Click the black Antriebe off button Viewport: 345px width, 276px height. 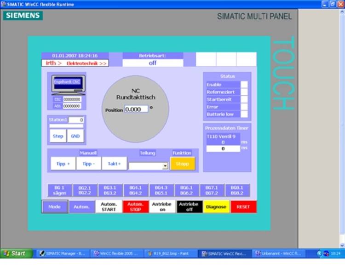pyautogui.click(x=189, y=207)
